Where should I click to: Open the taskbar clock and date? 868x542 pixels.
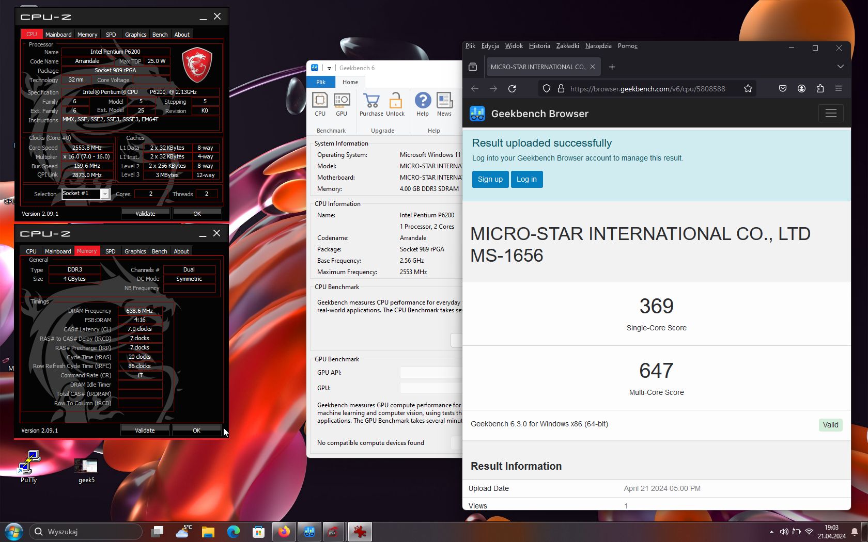coord(831,532)
